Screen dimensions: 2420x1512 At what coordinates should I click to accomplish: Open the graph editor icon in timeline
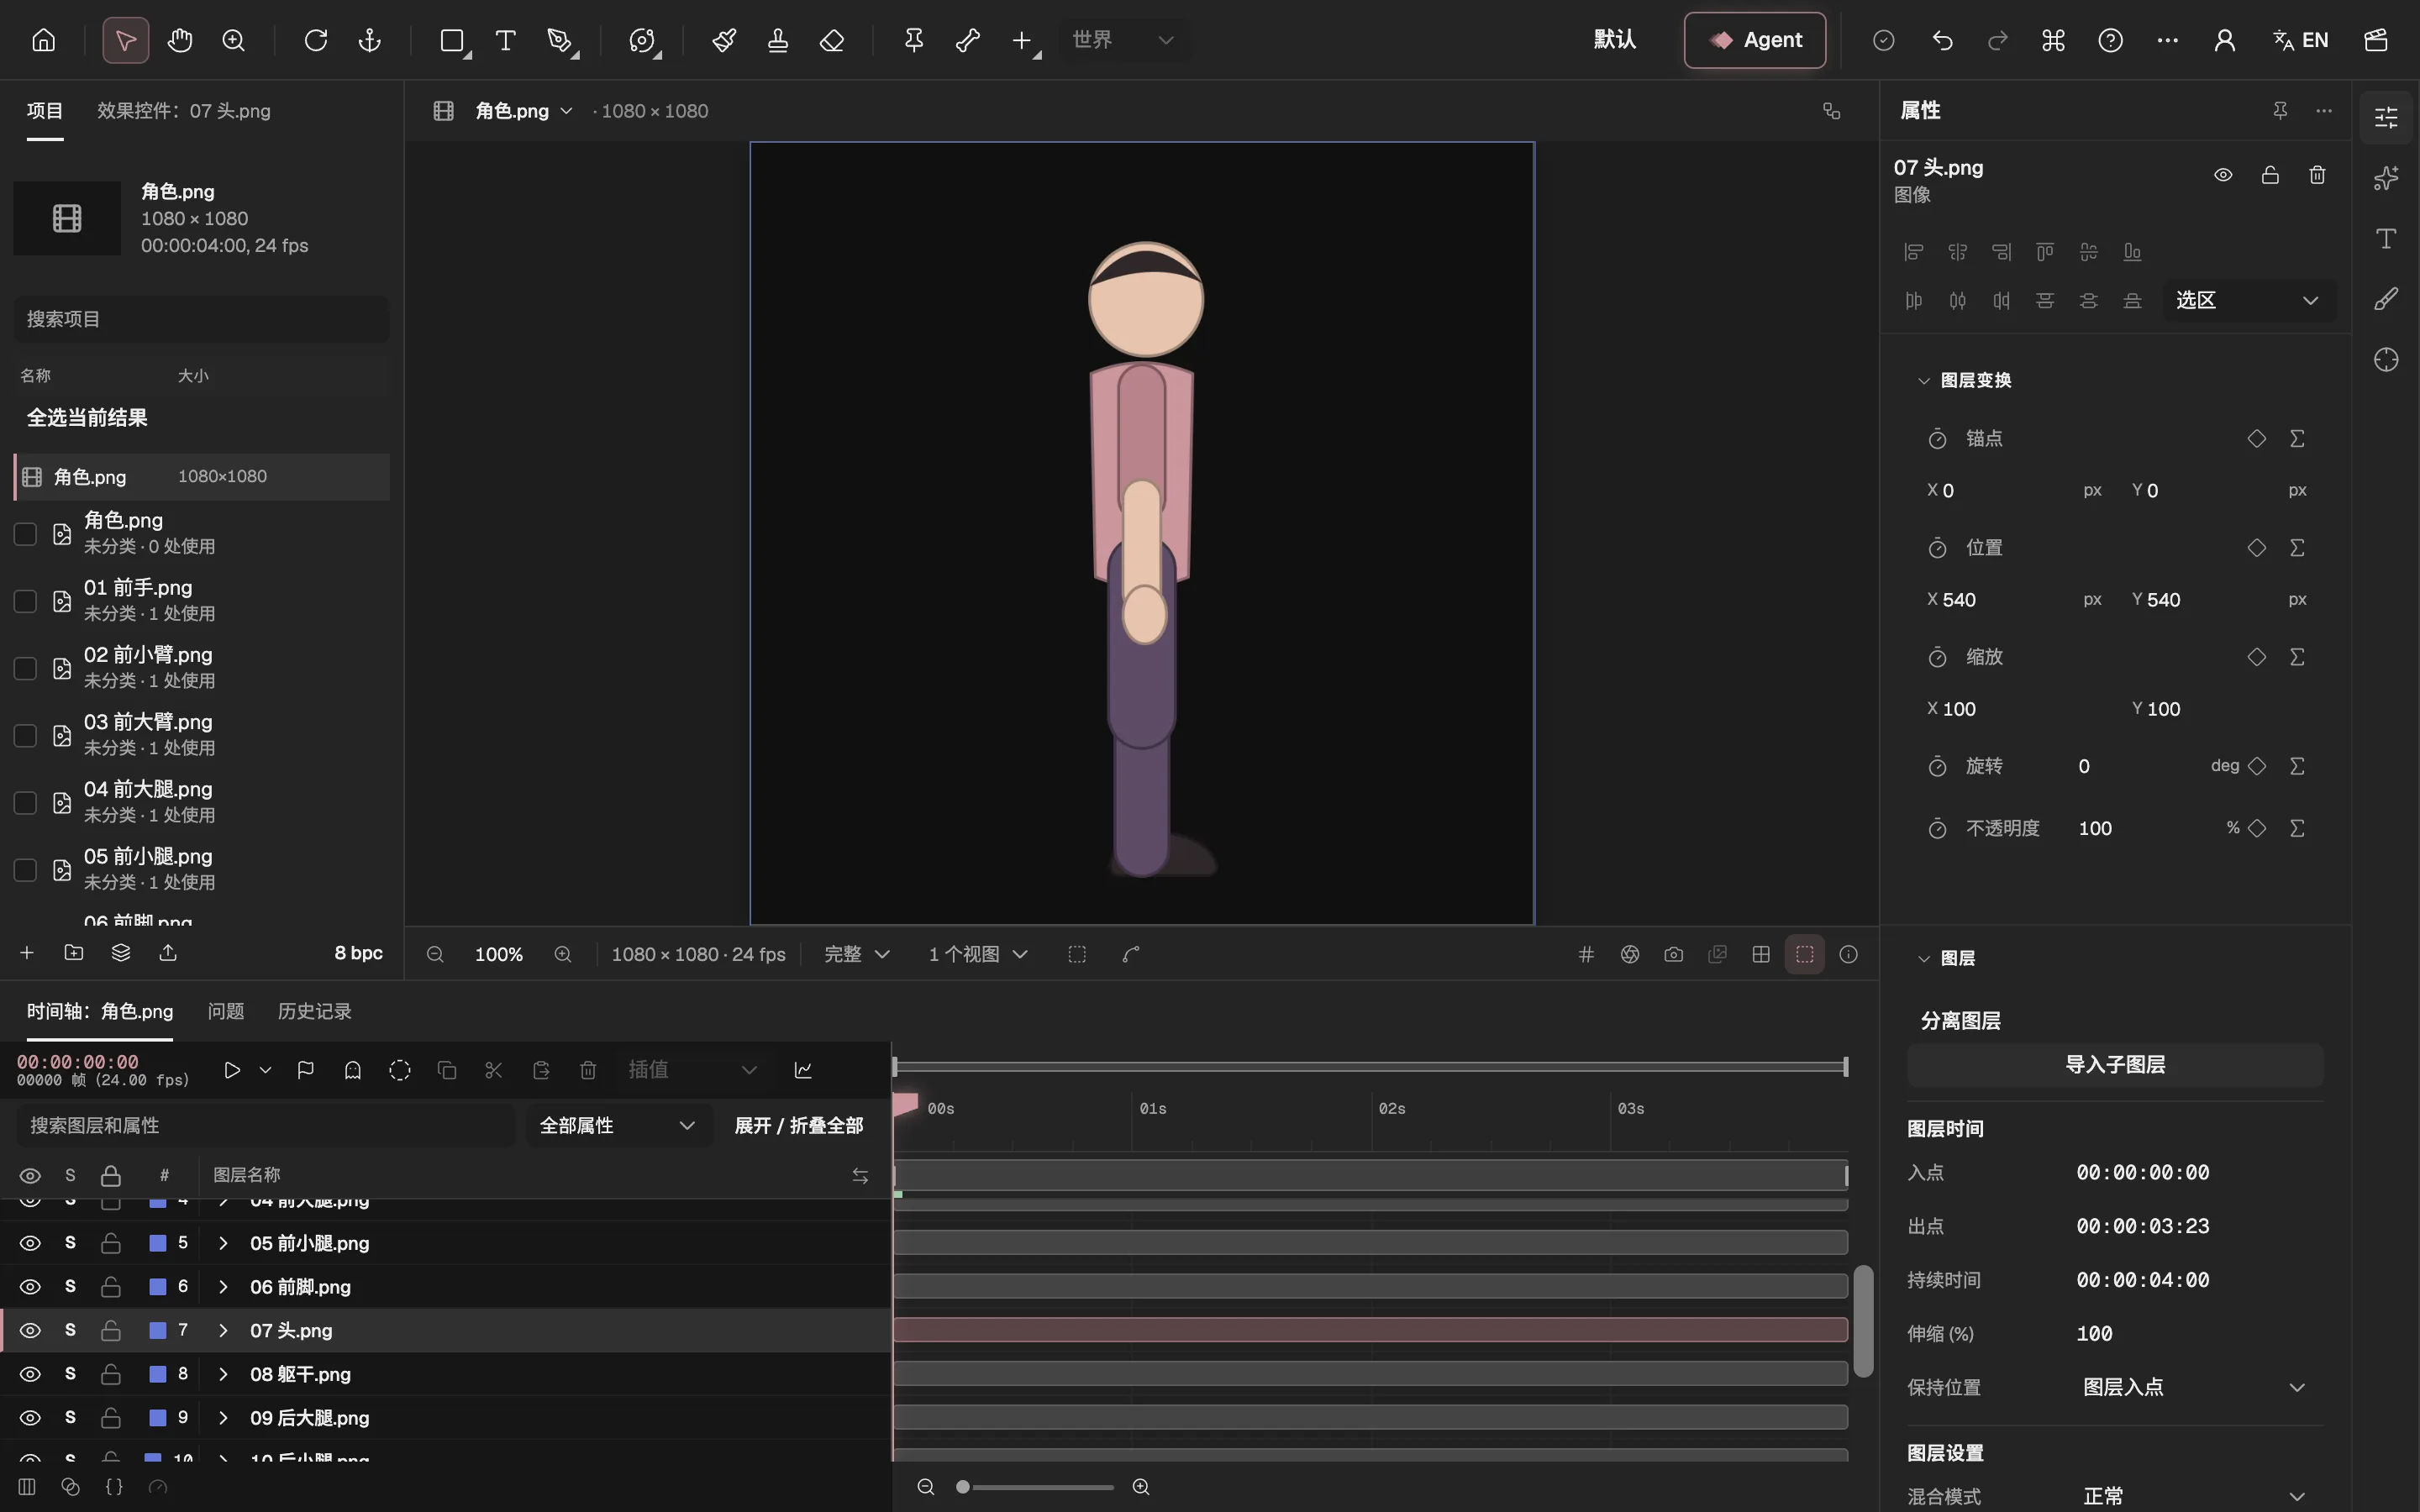[x=803, y=1070]
